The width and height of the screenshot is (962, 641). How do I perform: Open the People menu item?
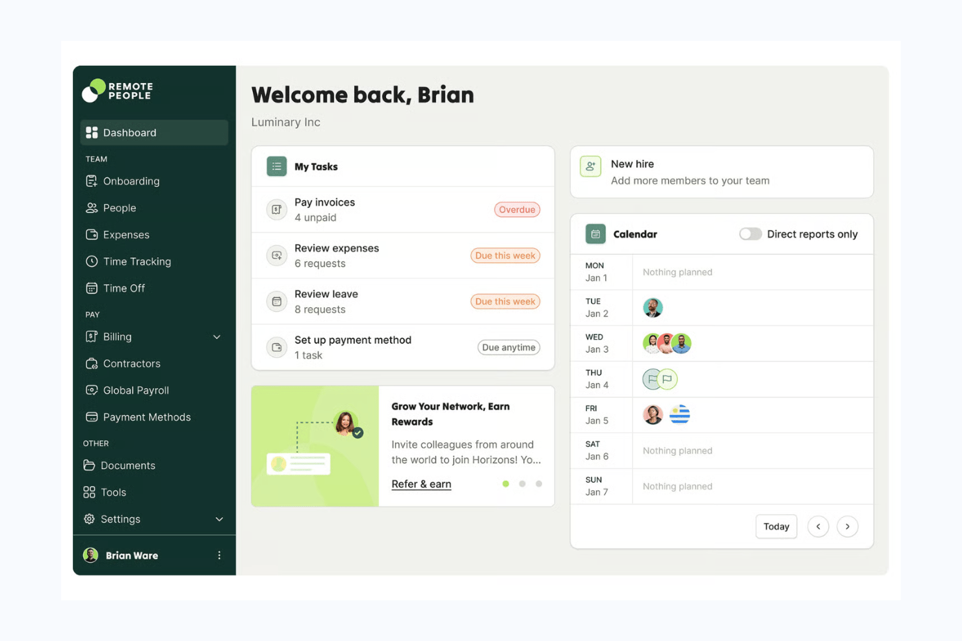tap(154, 208)
